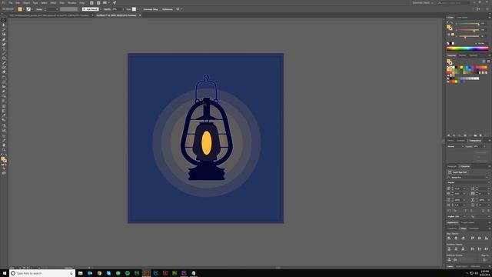Distribute objects by vertical bottom
The image size is (492, 277).
(463, 249)
